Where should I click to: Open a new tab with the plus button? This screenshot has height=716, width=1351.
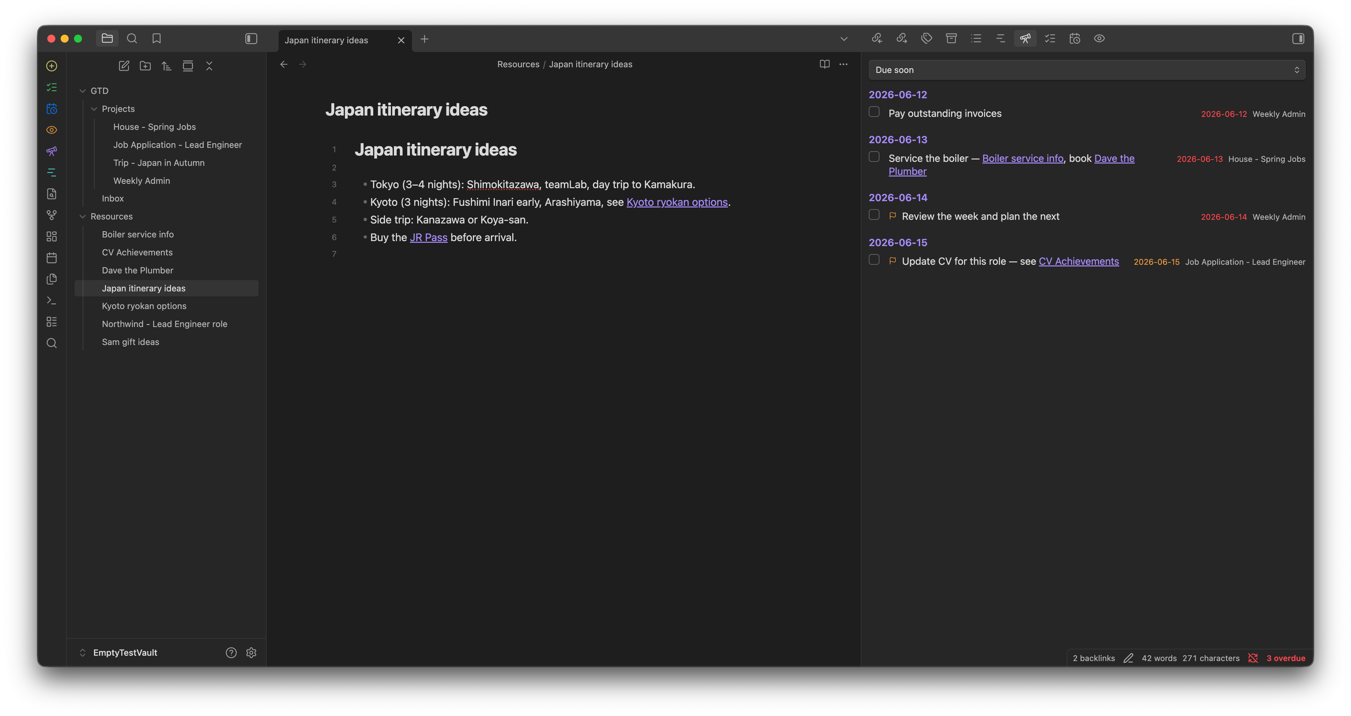tap(424, 39)
